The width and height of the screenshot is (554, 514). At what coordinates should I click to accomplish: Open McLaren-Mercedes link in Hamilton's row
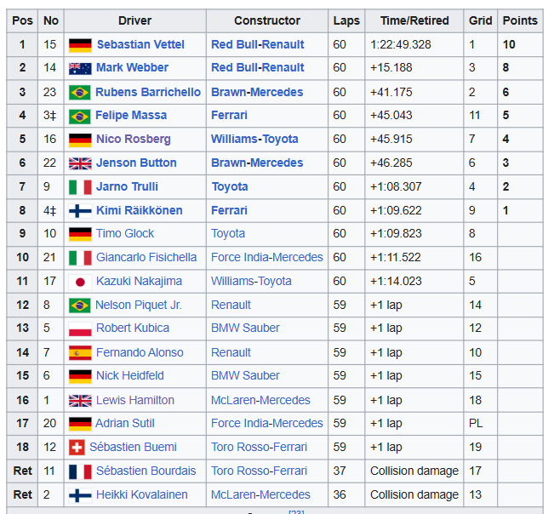pos(260,400)
